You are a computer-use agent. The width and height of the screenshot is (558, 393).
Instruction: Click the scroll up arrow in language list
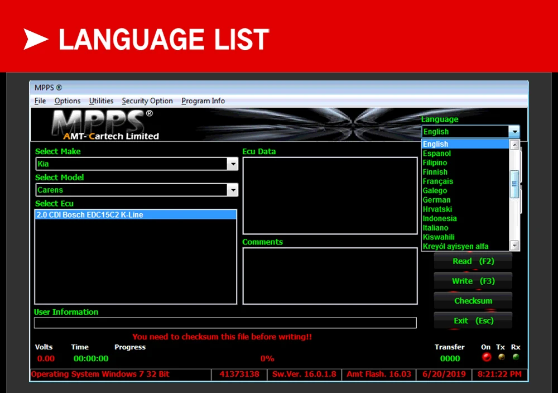click(514, 145)
